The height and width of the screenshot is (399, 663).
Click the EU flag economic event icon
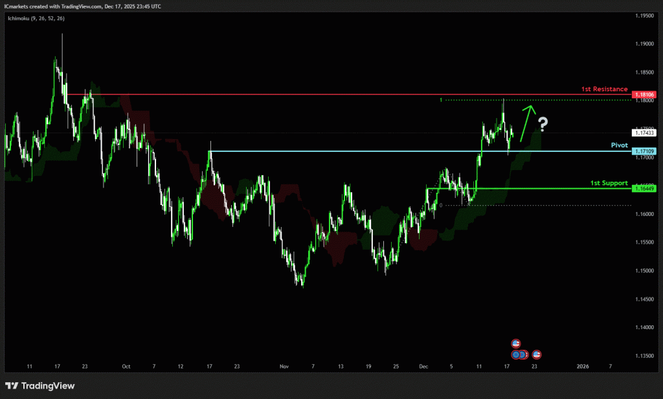coord(516,354)
